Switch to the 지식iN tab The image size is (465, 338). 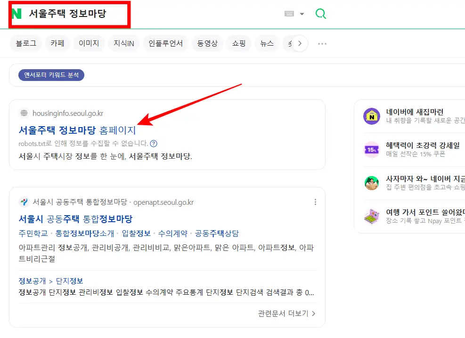tap(123, 44)
